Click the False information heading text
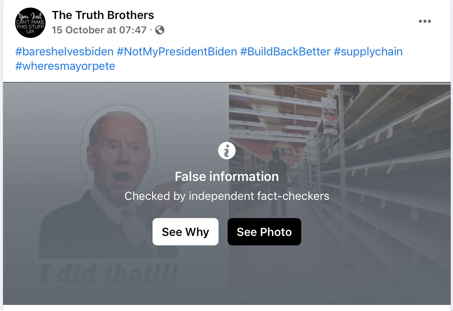Viewport: 453px width, 311px height. click(227, 176)
